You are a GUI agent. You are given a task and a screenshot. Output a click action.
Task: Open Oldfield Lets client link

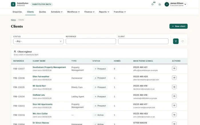click(x=39, y=95)
